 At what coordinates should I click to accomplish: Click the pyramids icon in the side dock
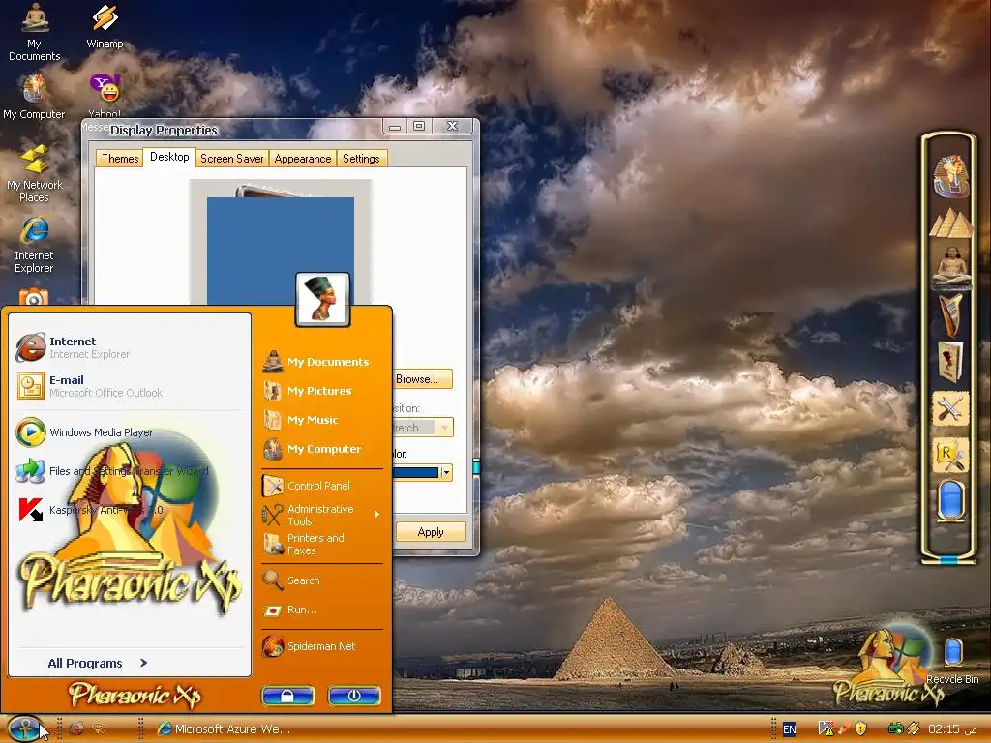pyautogui.click(x=950, y=223)
